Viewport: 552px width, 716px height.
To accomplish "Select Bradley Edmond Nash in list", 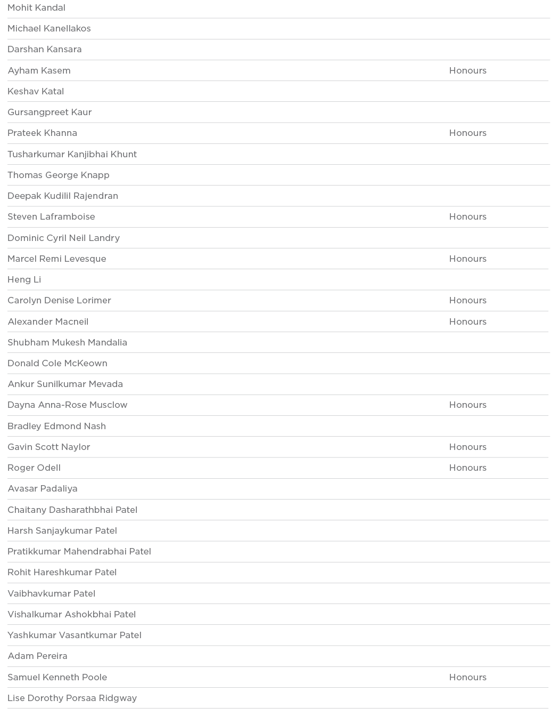I will (x=56, y=427).
